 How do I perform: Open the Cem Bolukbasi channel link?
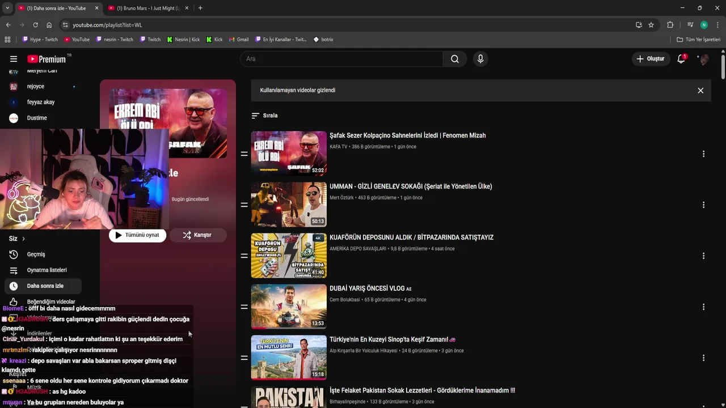tap(345, 300)
